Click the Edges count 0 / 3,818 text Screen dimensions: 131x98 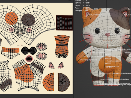[x=87, y=5]
